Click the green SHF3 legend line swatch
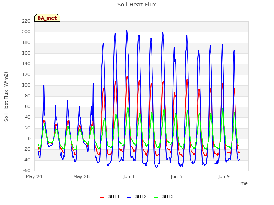 click(156, 197)
